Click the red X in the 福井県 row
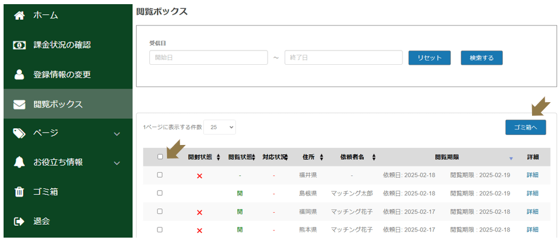Image resolution: width=560 pixels, height=240 pixels. pyautogui.click(x=200, y=176)
